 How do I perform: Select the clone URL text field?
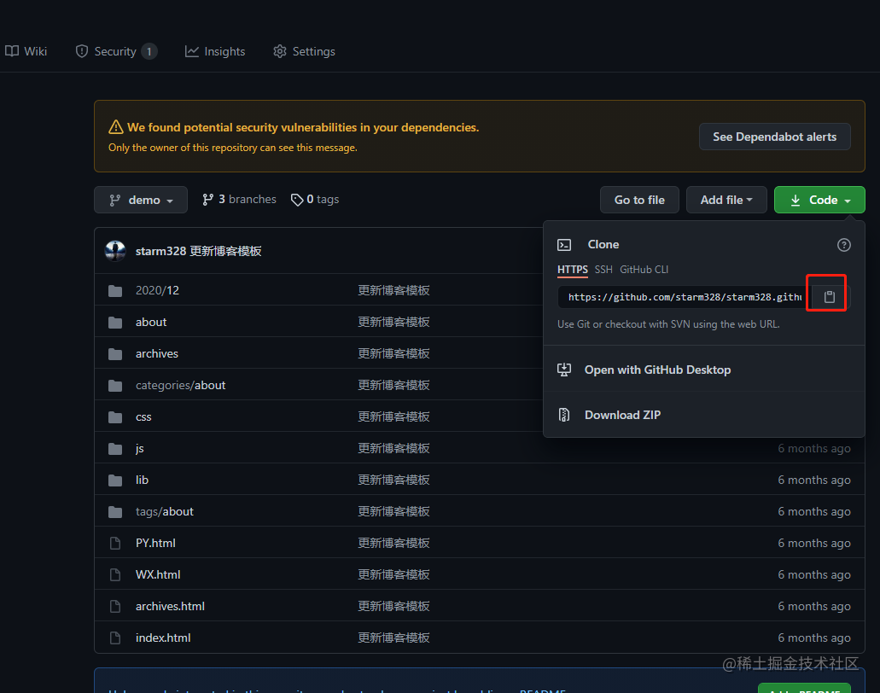coord(685,297)
